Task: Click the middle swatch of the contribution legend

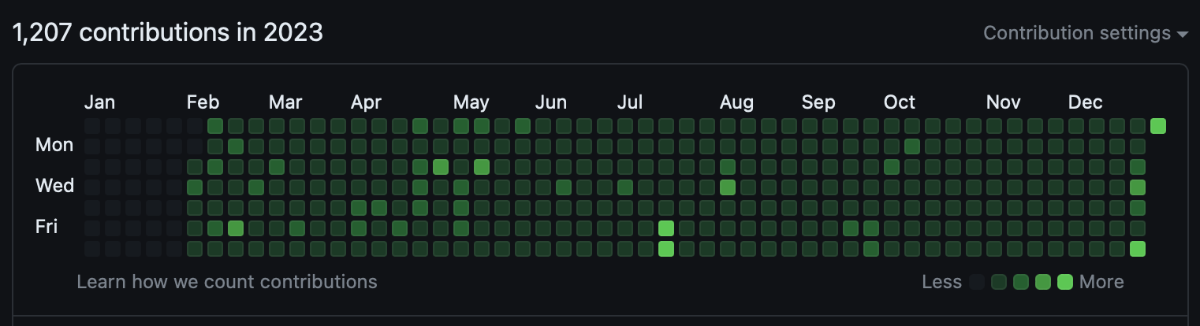Action: (x=1022, y=282)
